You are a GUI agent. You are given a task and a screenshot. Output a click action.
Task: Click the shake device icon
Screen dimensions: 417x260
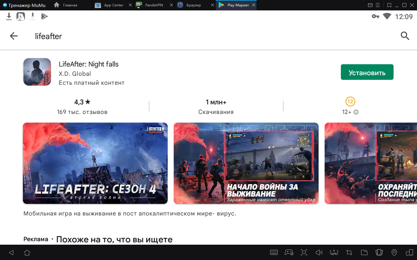(379, 252)
